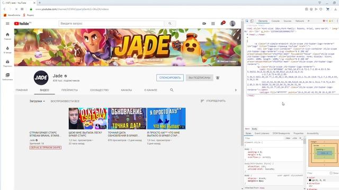Stop page loading with the X button
The image size is (339, 190).
coord(16,9)
